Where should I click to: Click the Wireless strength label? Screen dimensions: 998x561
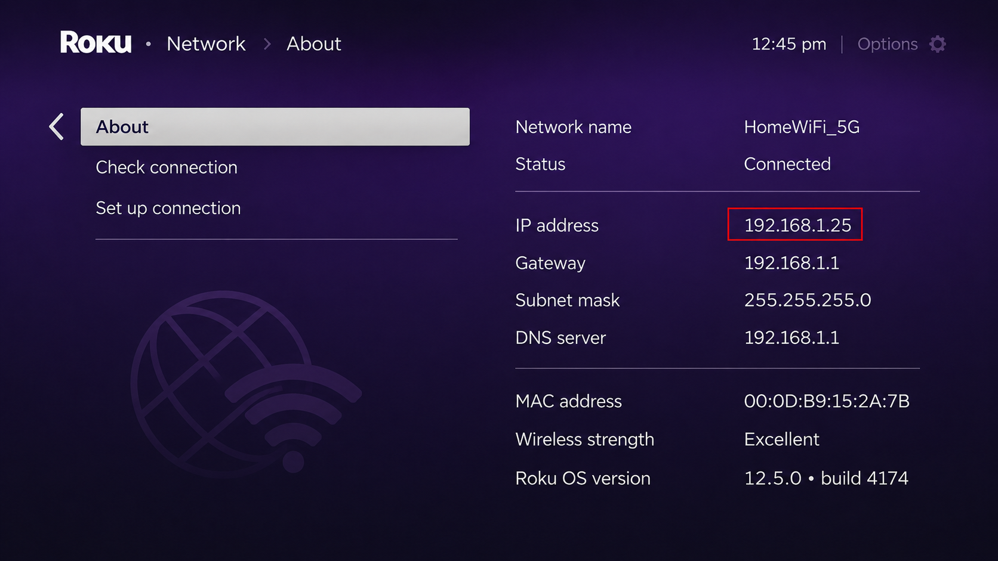(585, 439)
